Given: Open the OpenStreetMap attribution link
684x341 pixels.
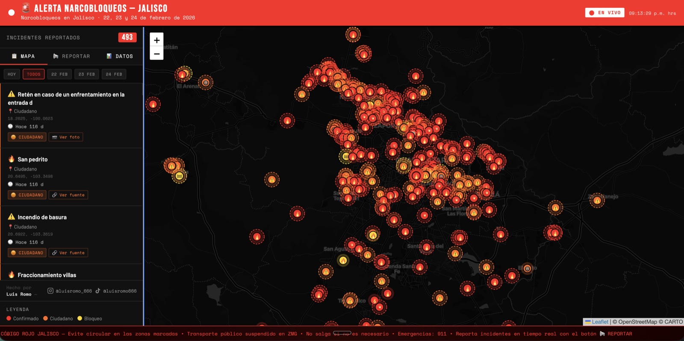Looking at the screenshot, I should [637, 322].
